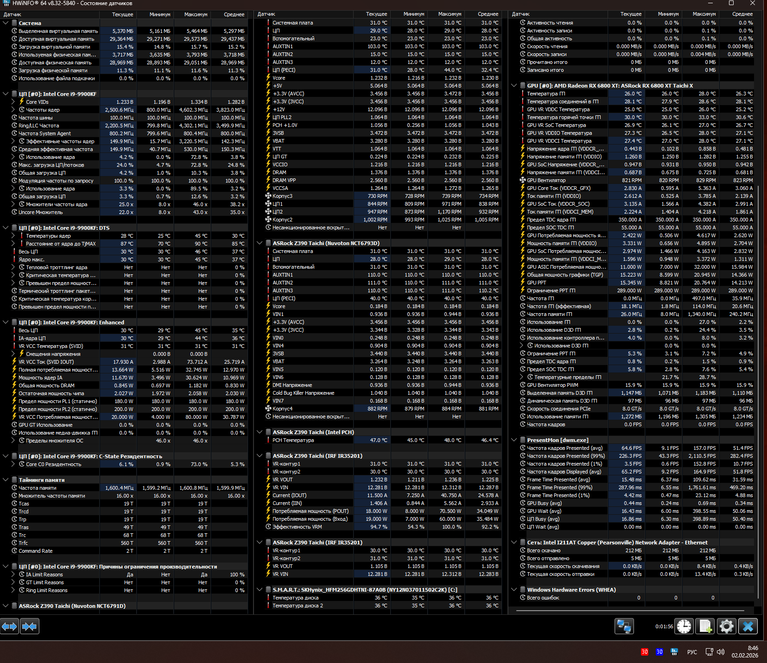
Task: Collapse the Intel I211AT network adapter group
Action: click(x=514, y=543)
